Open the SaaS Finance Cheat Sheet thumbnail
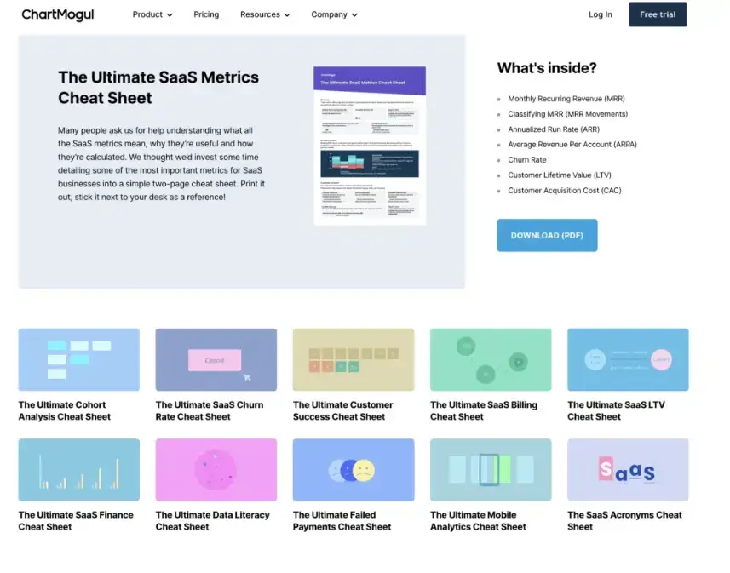The width and height of the screenshot is (730, 573). (78, 469)
